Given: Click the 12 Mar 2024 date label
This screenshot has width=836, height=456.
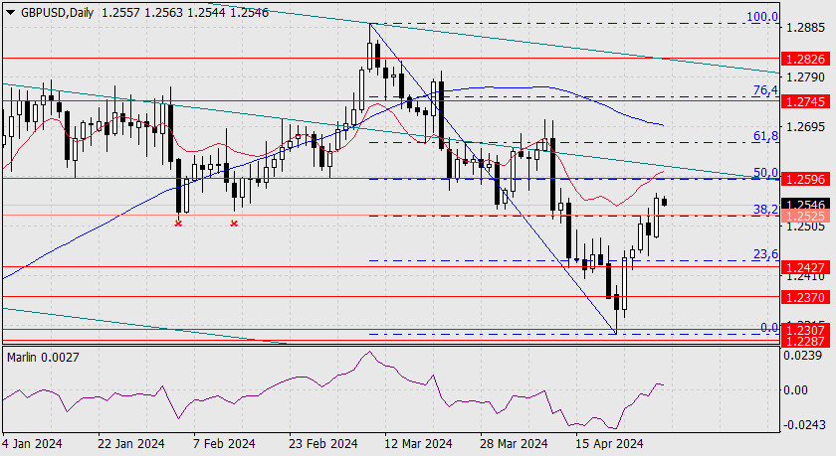Looking at the screenshot, I should point(418,443).
